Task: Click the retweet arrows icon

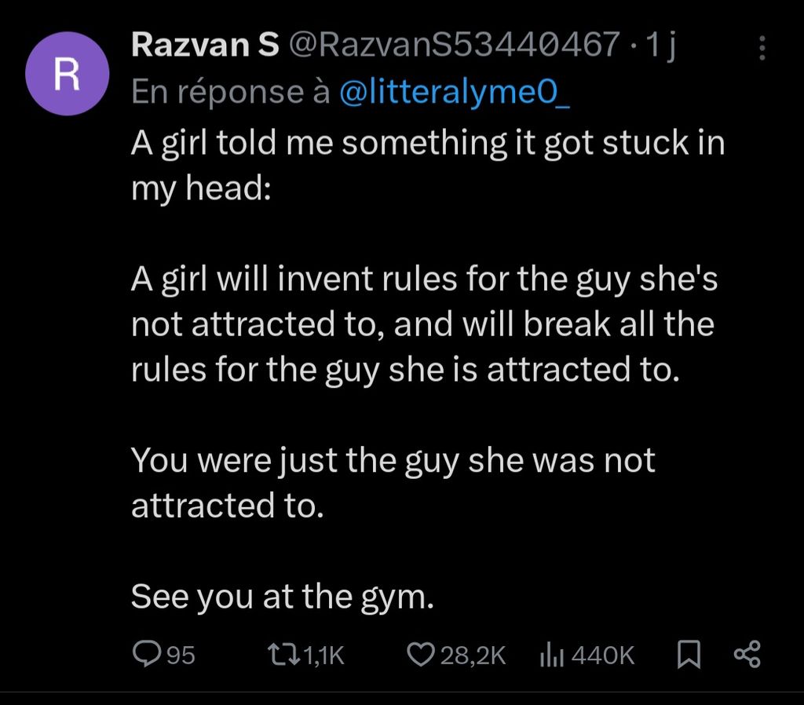Action: tap(282, 654)
